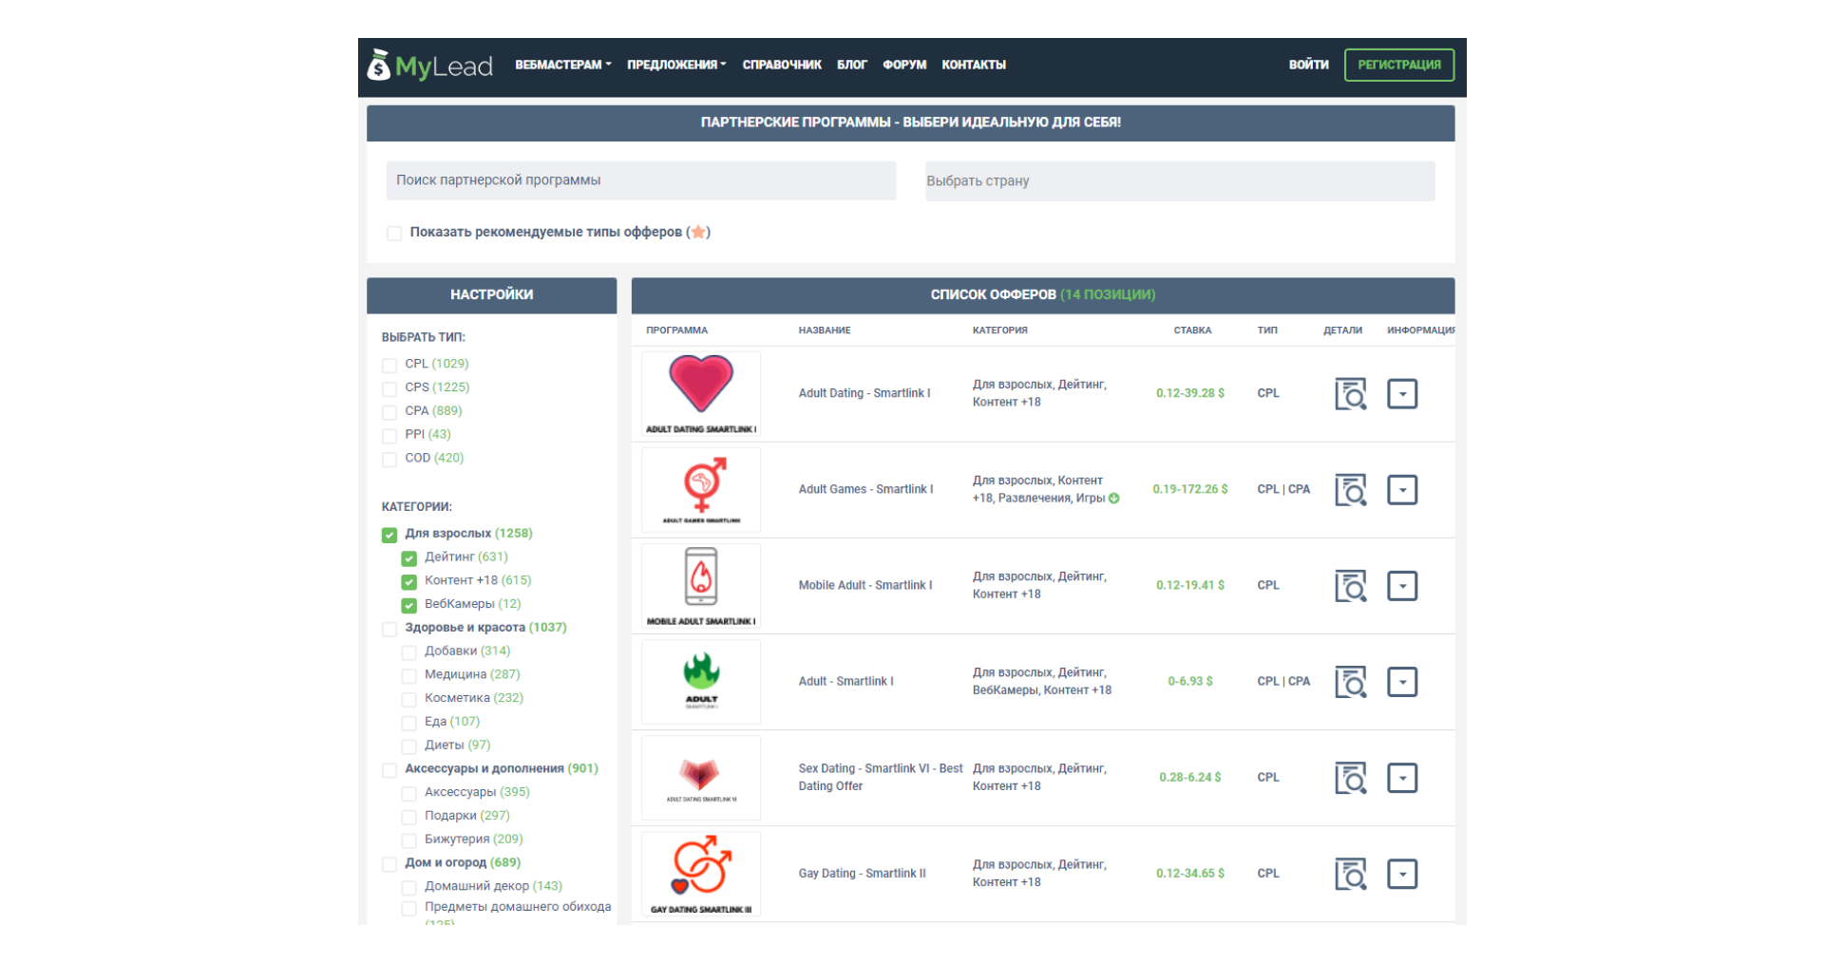Open details icon for Gay Dating Smartlink II
Viewport: 1824px width, 963px height.
click(1350, 874)
